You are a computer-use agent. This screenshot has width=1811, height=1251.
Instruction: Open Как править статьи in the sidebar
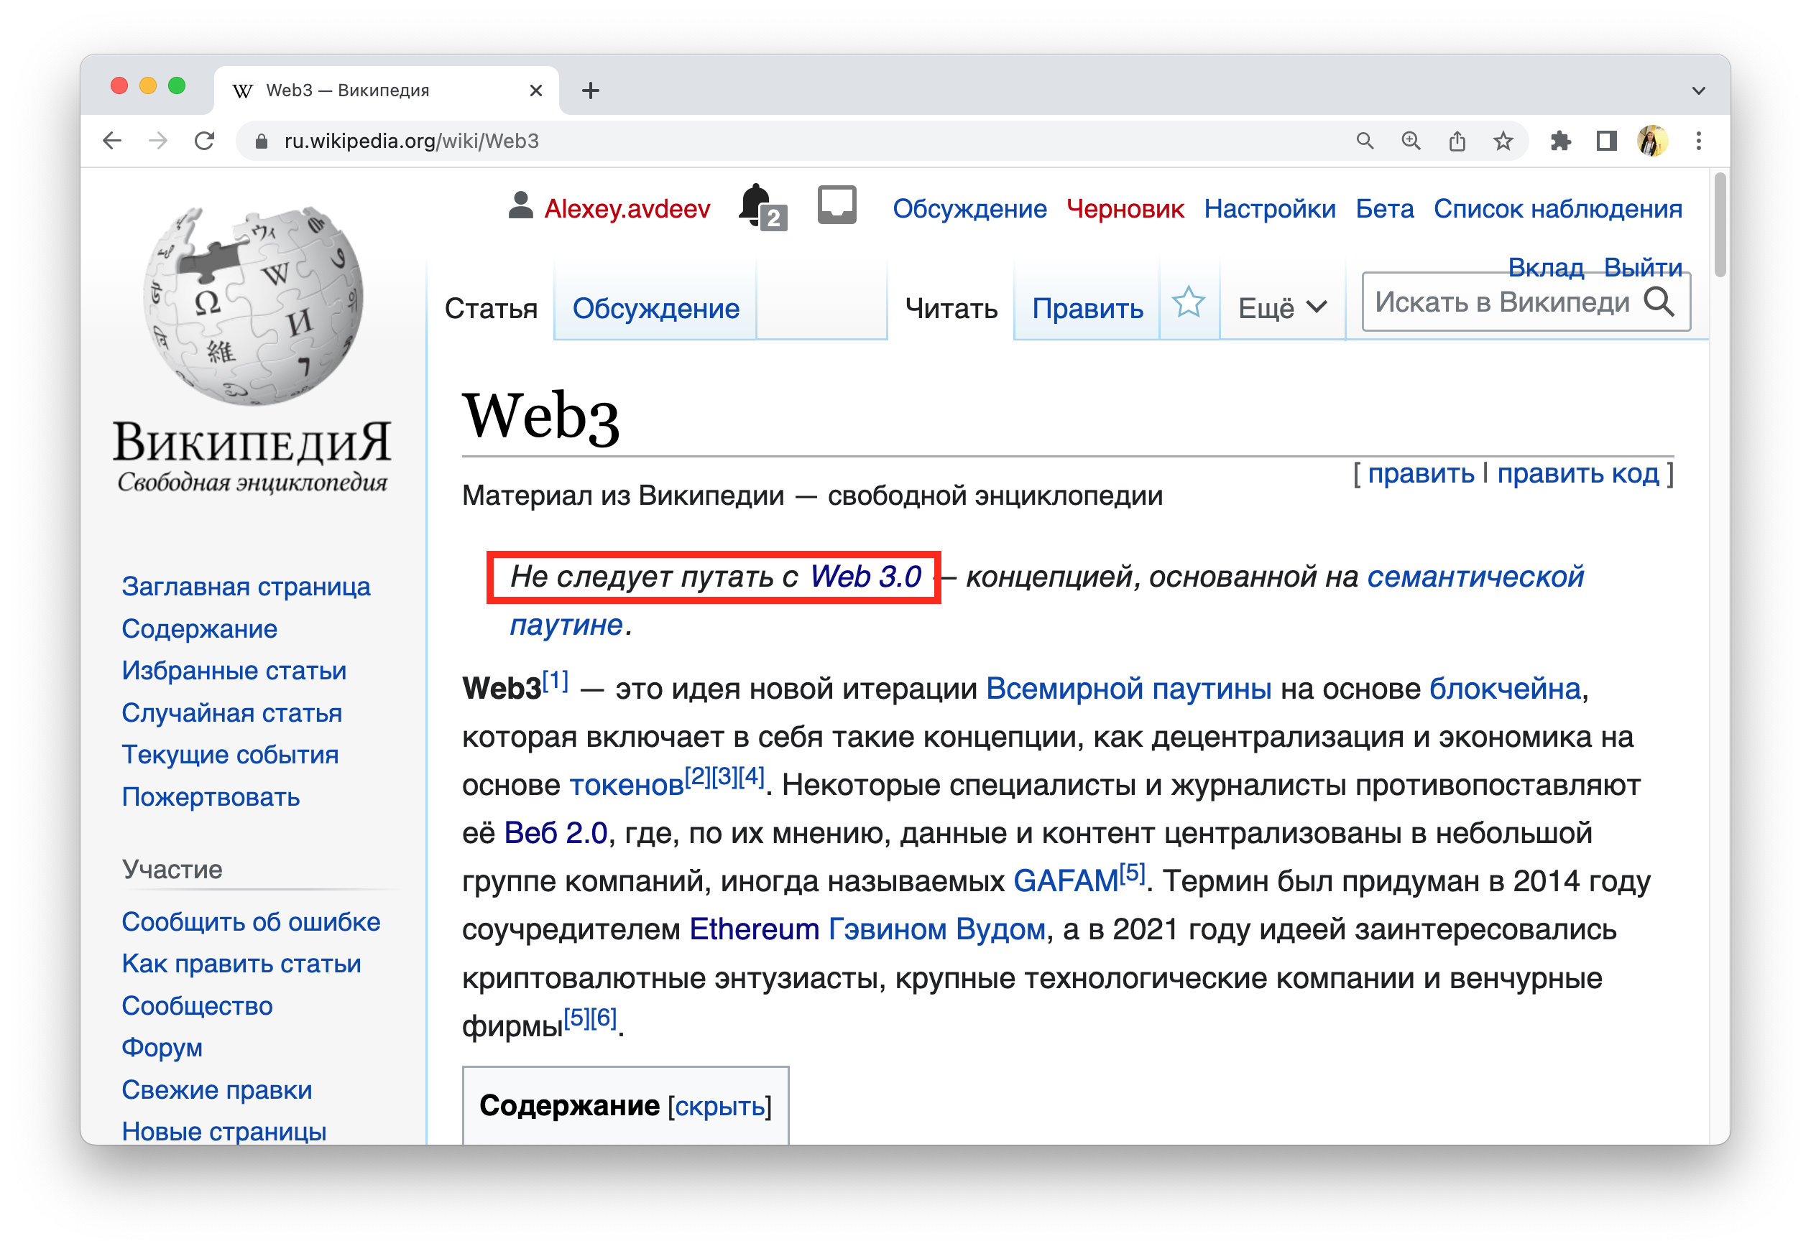[241, 963]
